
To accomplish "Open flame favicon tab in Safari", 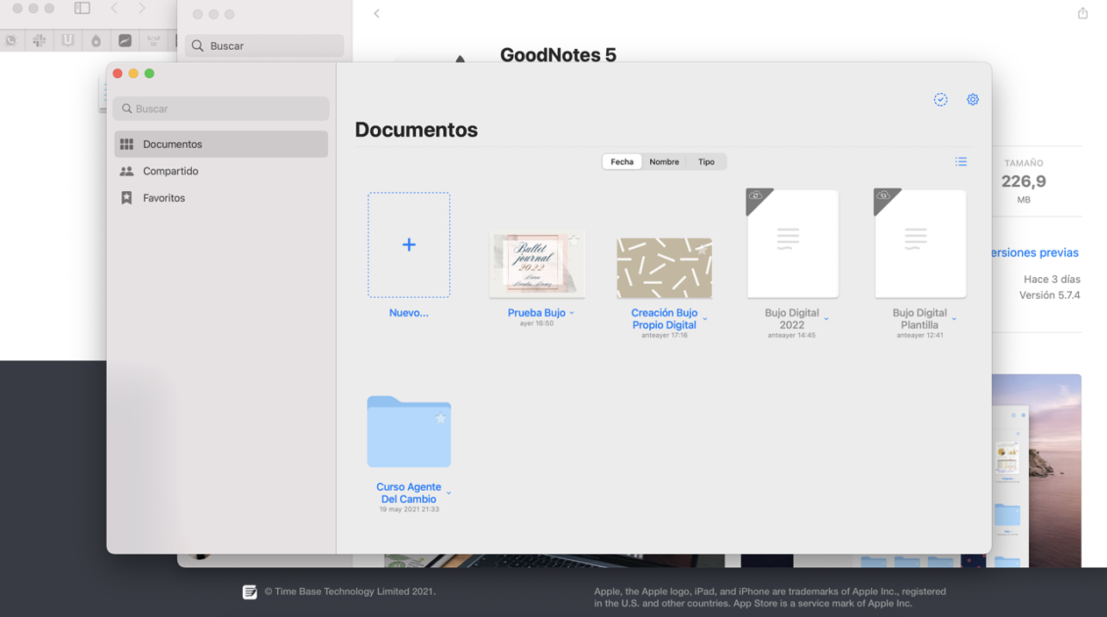I will click(x=96, y=40).
